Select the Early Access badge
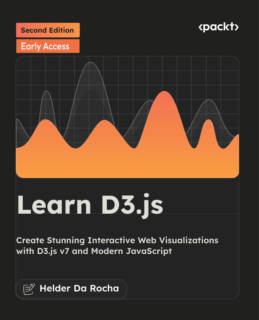This screenshot has width=259, height=320. (48, 46)
